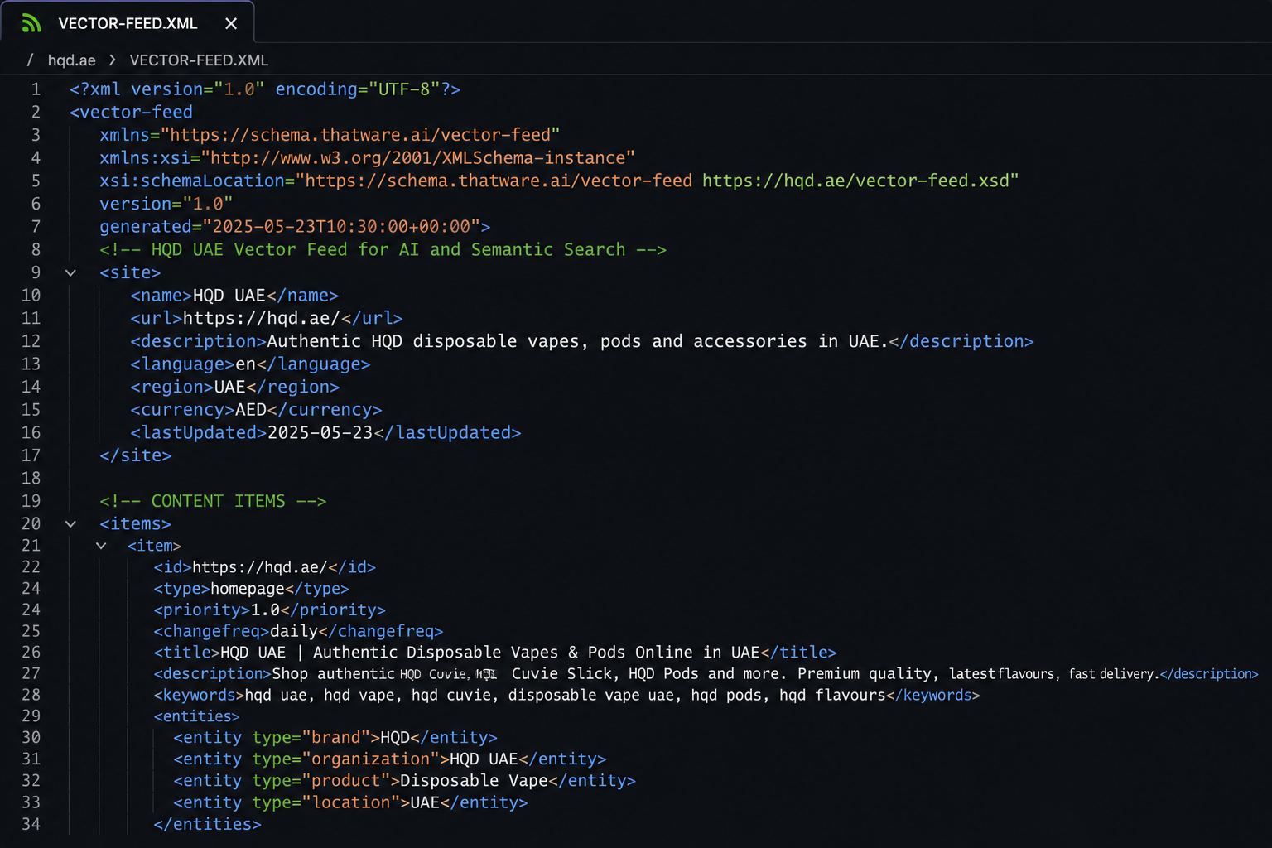Open the VECTOR-FEED.XML breadcrumb item
Screen dimensions: 1272x848
click(199, 60)
